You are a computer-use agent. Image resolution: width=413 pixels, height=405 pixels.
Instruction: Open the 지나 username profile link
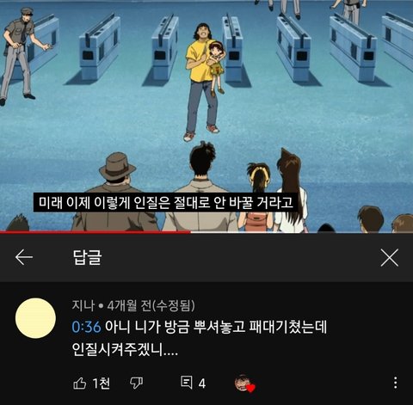tap(83, 305)
